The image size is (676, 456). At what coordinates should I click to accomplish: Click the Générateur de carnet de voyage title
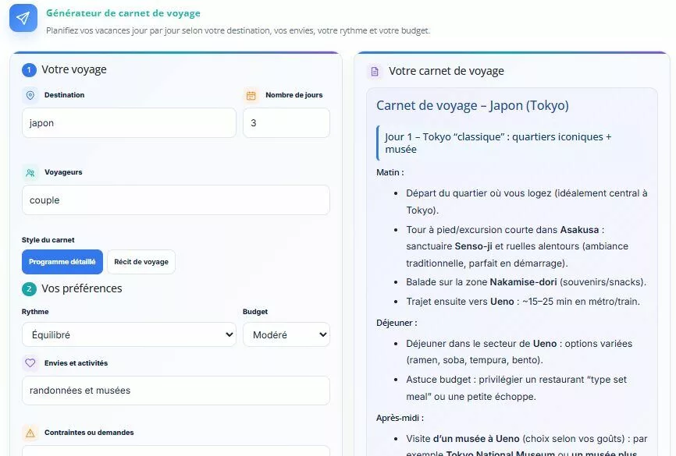(x=123, y=13)
